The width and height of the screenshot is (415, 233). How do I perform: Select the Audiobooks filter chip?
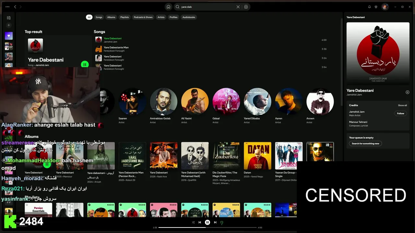(189, 17)
